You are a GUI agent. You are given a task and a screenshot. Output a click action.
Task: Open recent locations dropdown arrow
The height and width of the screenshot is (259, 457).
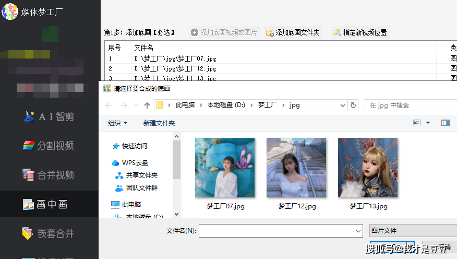click(136, 105)
